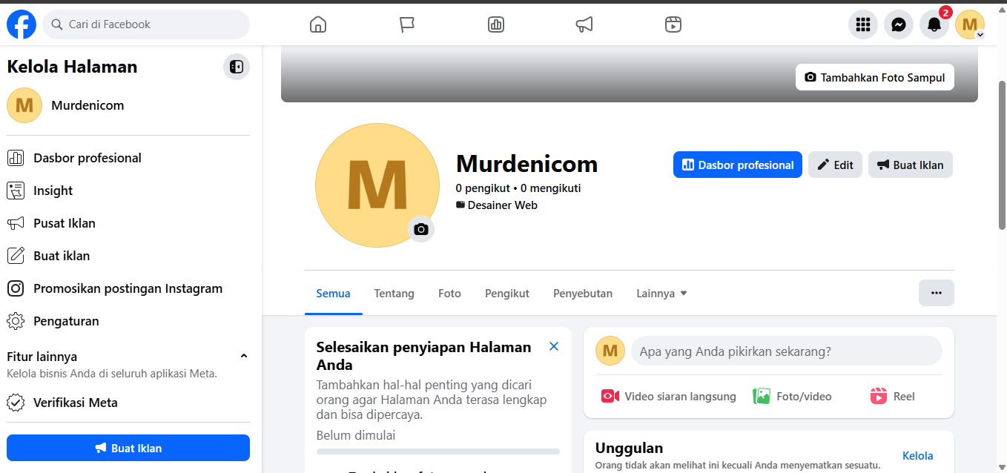Image resolution: width=1007 pixels, height=473 pixels.
Task: Open account menu from profile avatar
Action: [x=969, y=24]
